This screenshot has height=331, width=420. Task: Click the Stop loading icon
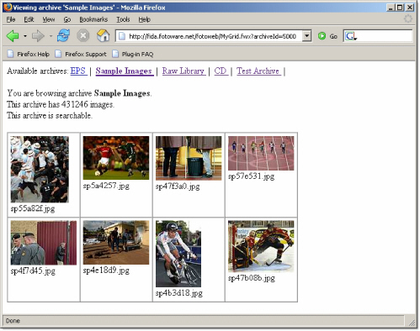(x=83, y=36)
